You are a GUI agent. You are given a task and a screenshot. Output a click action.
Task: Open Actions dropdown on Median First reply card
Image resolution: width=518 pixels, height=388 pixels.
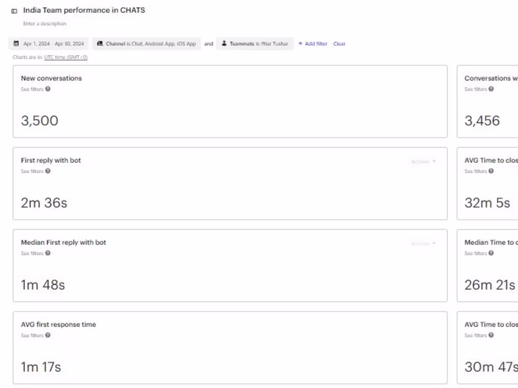(423, 244)
